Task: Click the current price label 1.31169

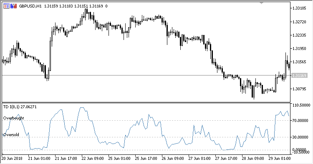Action: 299,75
